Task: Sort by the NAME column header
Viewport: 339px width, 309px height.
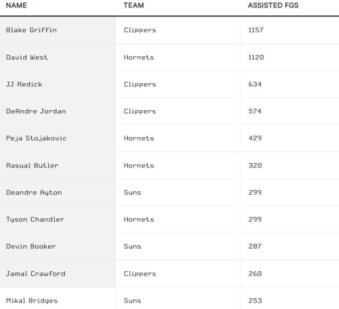Action: [x=16, y=5]
